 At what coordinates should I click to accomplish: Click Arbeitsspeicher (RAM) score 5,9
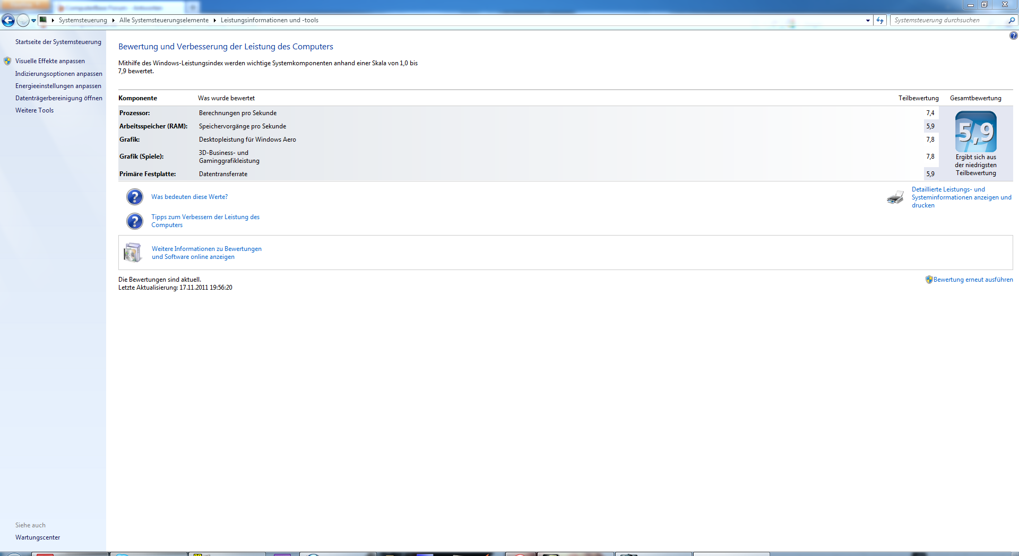[930, 126]
